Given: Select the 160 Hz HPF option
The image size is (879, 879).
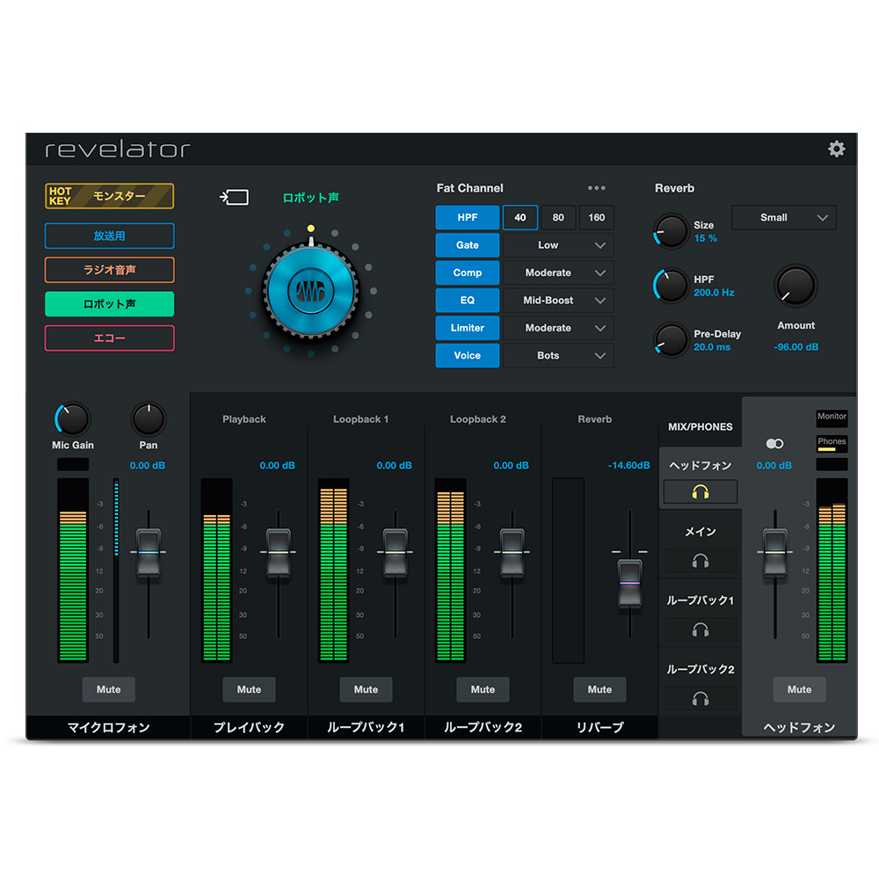Looking at the screenshot, I should [597, 217].
